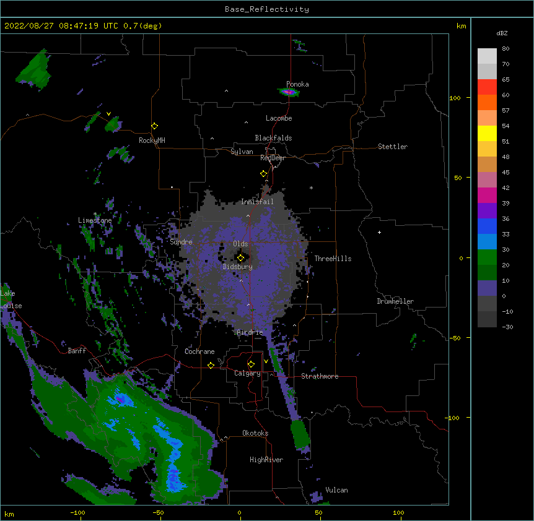Click the red 65 dBZ legend swatch

(x=487, y=87)
